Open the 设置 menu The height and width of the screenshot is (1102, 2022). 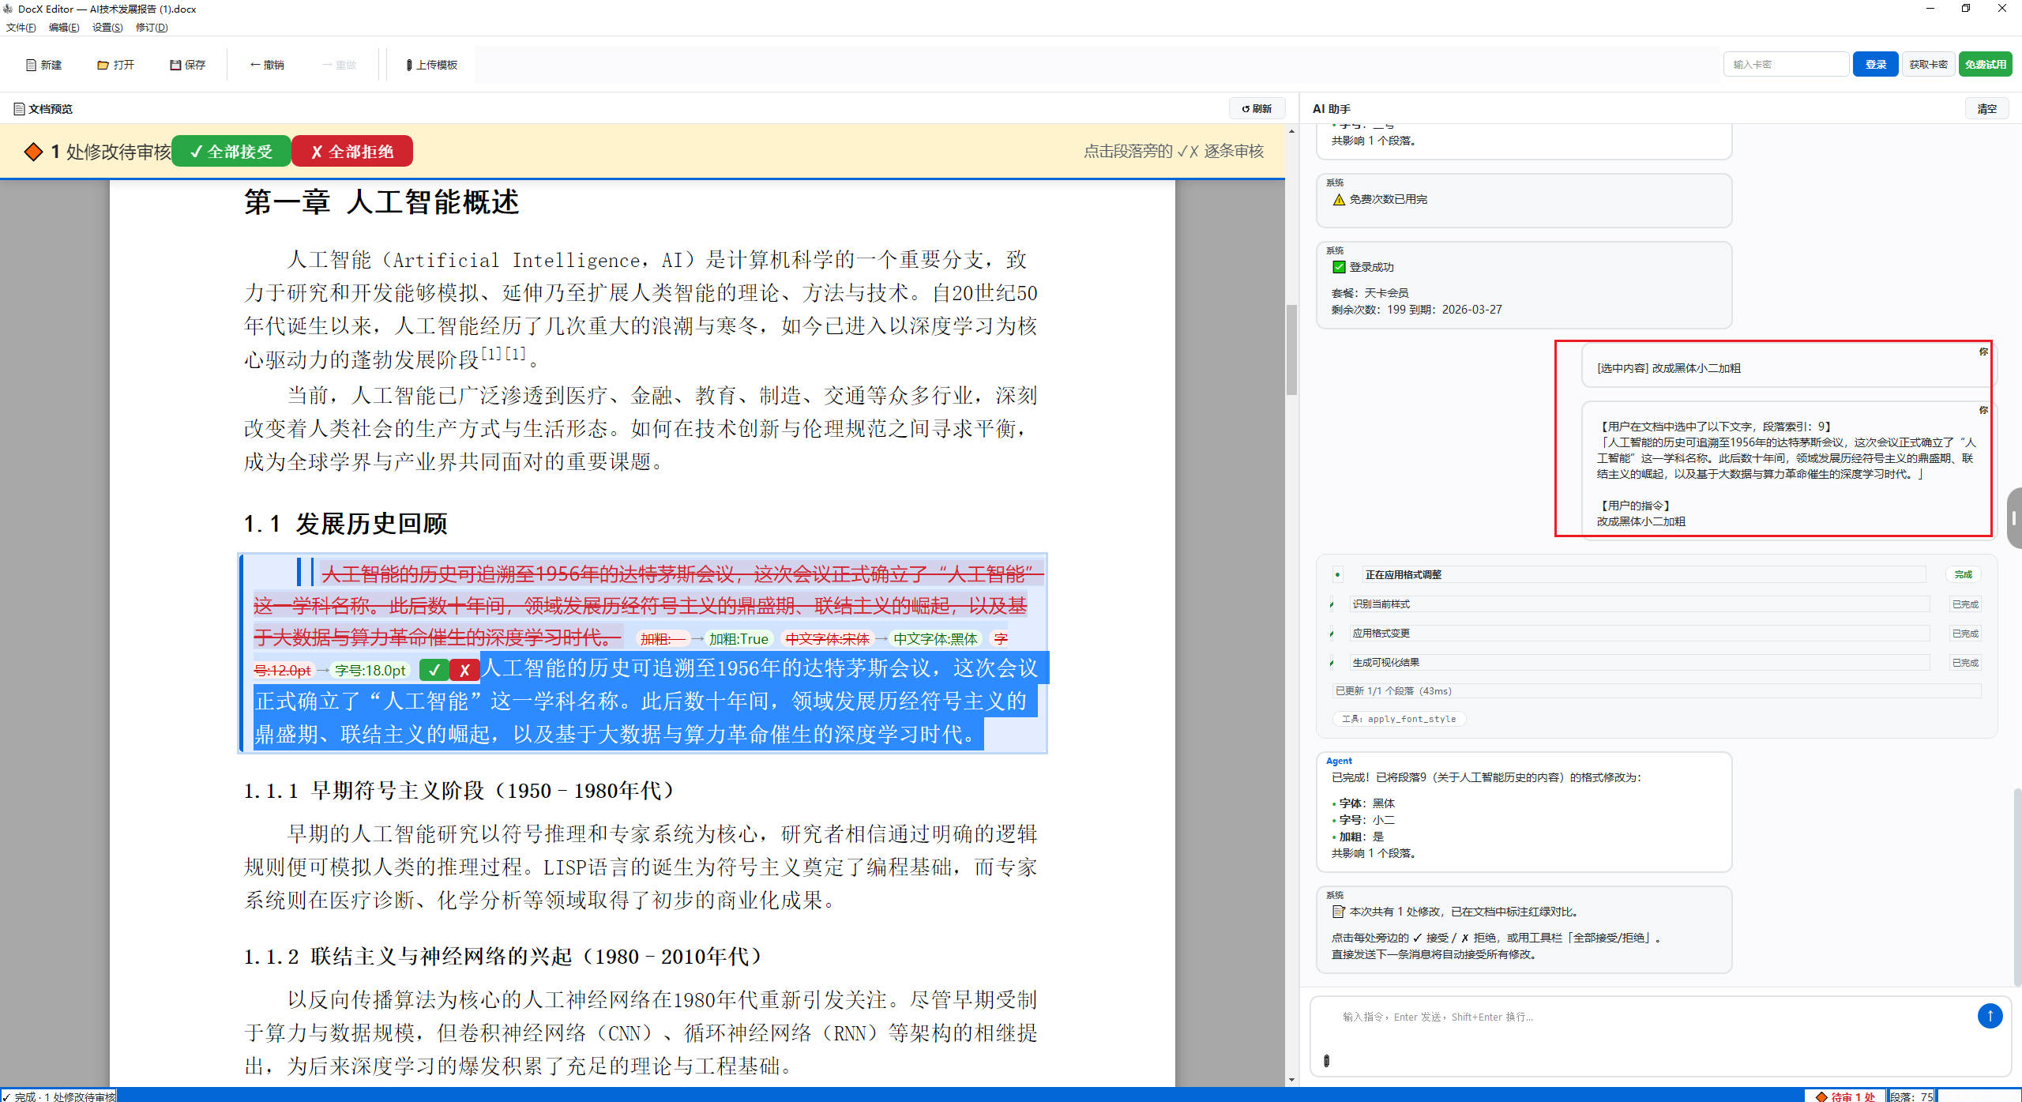[107, 28]
